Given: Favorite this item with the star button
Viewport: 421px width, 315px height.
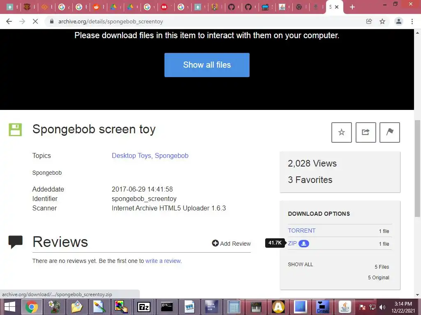Looking at the screenshot, I should 341,132.
